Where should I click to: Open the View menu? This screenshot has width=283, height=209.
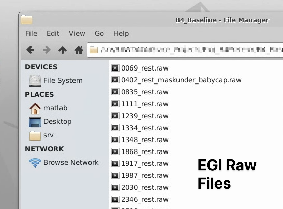(77, 33)
